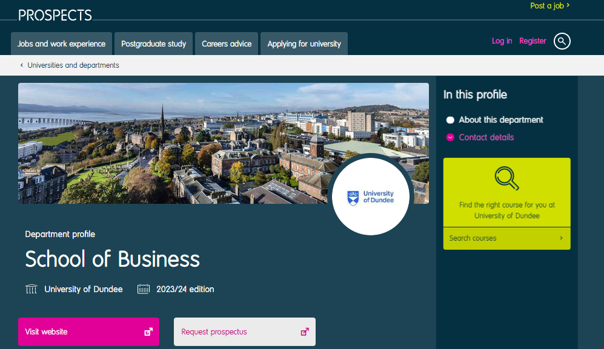Open the search magnifier icon in header

562,41
